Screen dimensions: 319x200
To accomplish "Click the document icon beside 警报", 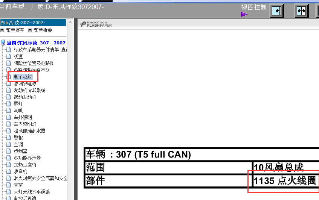I will 9,138.
